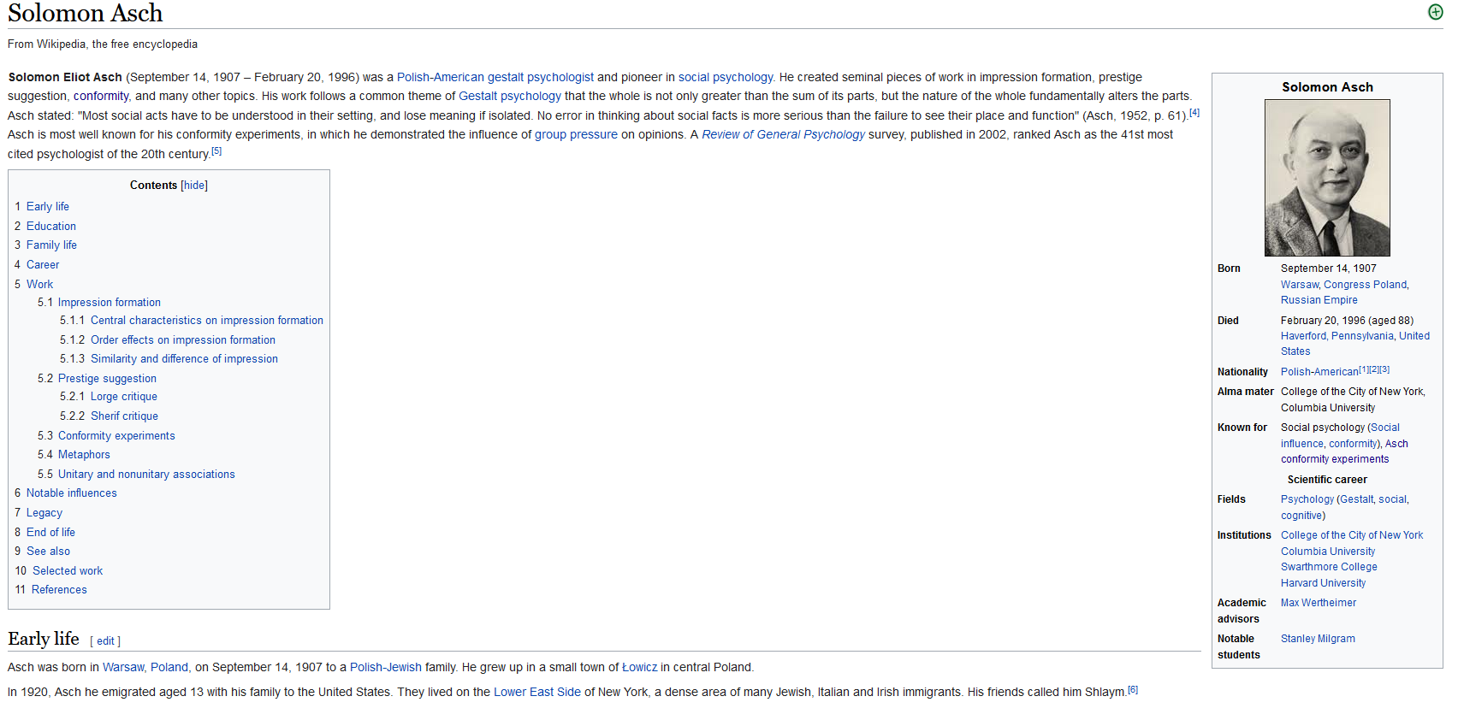Open Similarity and difference of impression
Image resolution: width=1458 pixels, height=714 pixels.
184,359
